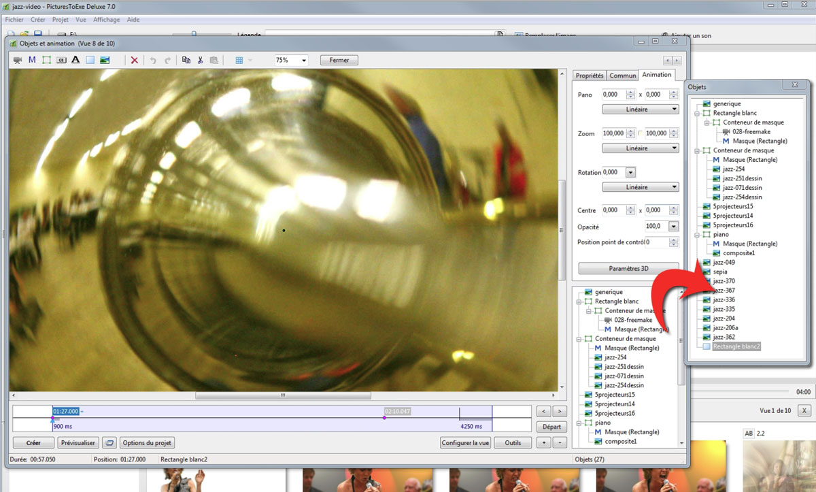
Task: Collapse Rectangle blanc in floating Objets window
Action: [697, 113]
